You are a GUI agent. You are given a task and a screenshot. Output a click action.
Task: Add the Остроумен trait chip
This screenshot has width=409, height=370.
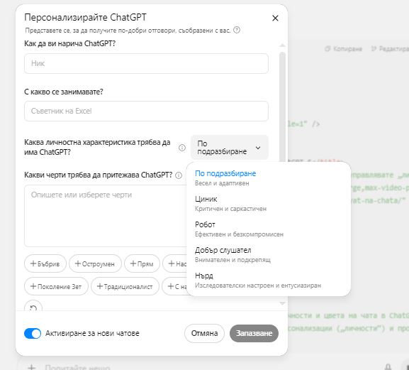point(95,263)
